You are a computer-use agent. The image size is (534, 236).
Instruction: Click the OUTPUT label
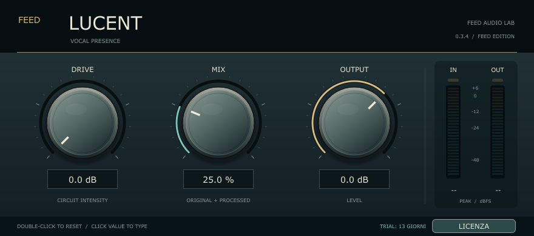click(x=354, y=70)
